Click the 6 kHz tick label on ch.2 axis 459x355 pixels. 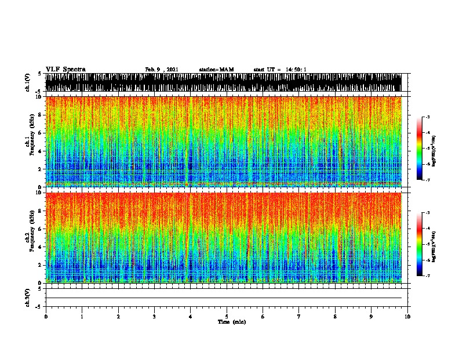point(41,229)
